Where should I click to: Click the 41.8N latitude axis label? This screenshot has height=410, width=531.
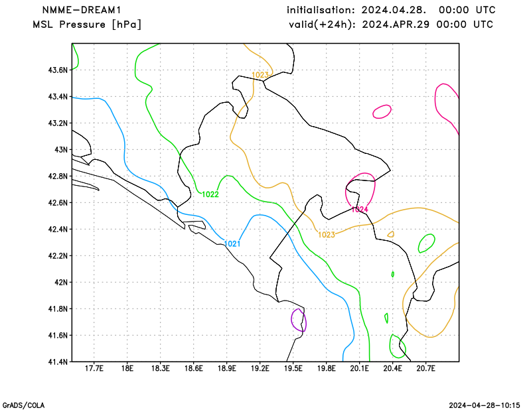pos(58,309)
